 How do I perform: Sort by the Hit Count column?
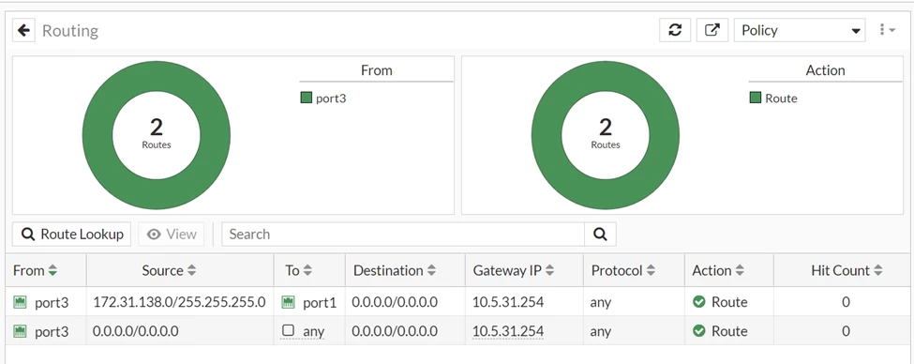click(877, 271)
